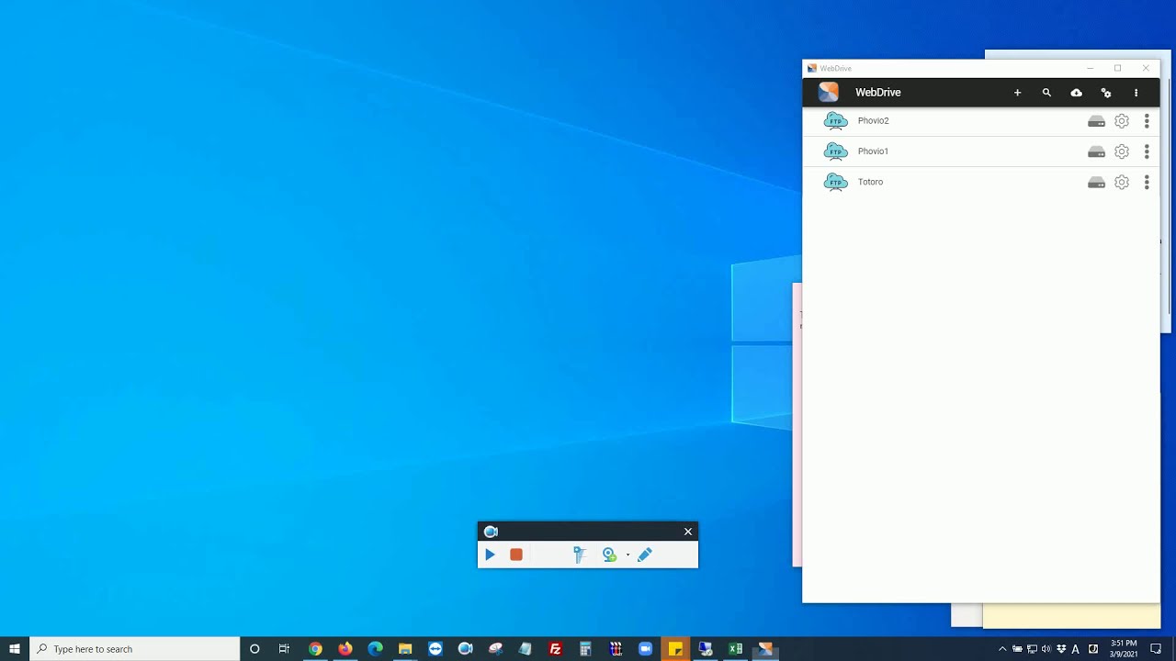
Task: Open Dropbox from the system tray
Action: [1061, 649]
